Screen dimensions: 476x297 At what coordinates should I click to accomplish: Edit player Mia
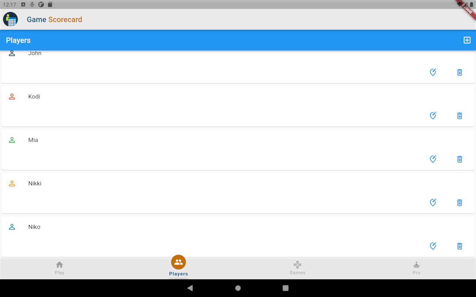[433, 159]
